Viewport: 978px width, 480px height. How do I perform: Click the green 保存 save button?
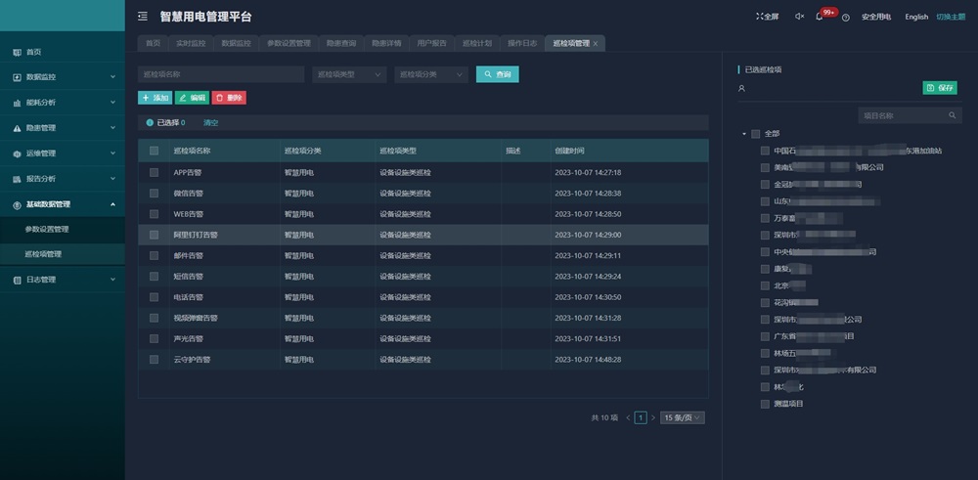(x=940, y=88)
